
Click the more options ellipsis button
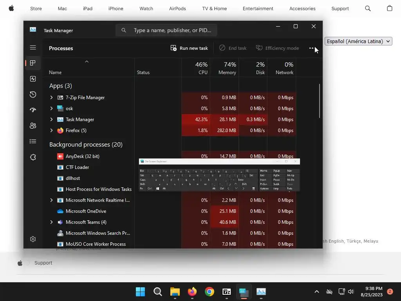311,48
